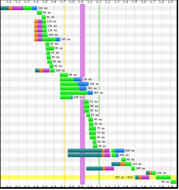Viewport: 179px width, 190px height.
Task: Click the 608 ms request bar
Action: [96, 151]
